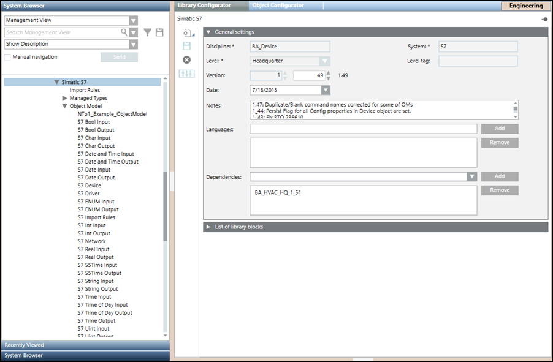Open the Recently Viewed panel
Screen dimensions: 553x362
(85, 345)
